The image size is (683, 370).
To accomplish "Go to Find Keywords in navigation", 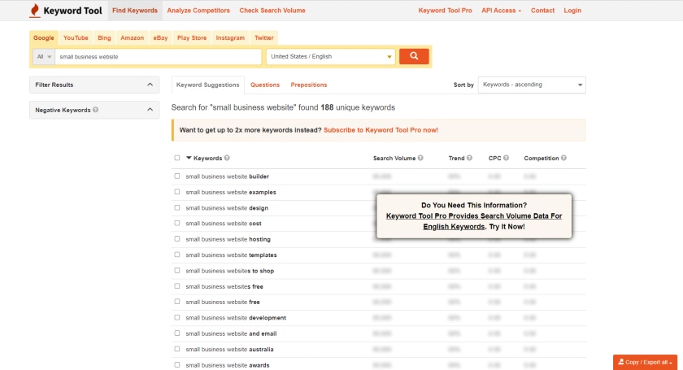I will pyautogui.click(x=135, y=11).
